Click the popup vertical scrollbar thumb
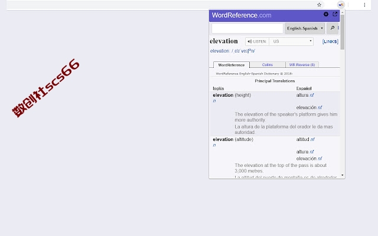Image resolution: width=378 pixels, height=236 pixels. [x=343, y=32]
